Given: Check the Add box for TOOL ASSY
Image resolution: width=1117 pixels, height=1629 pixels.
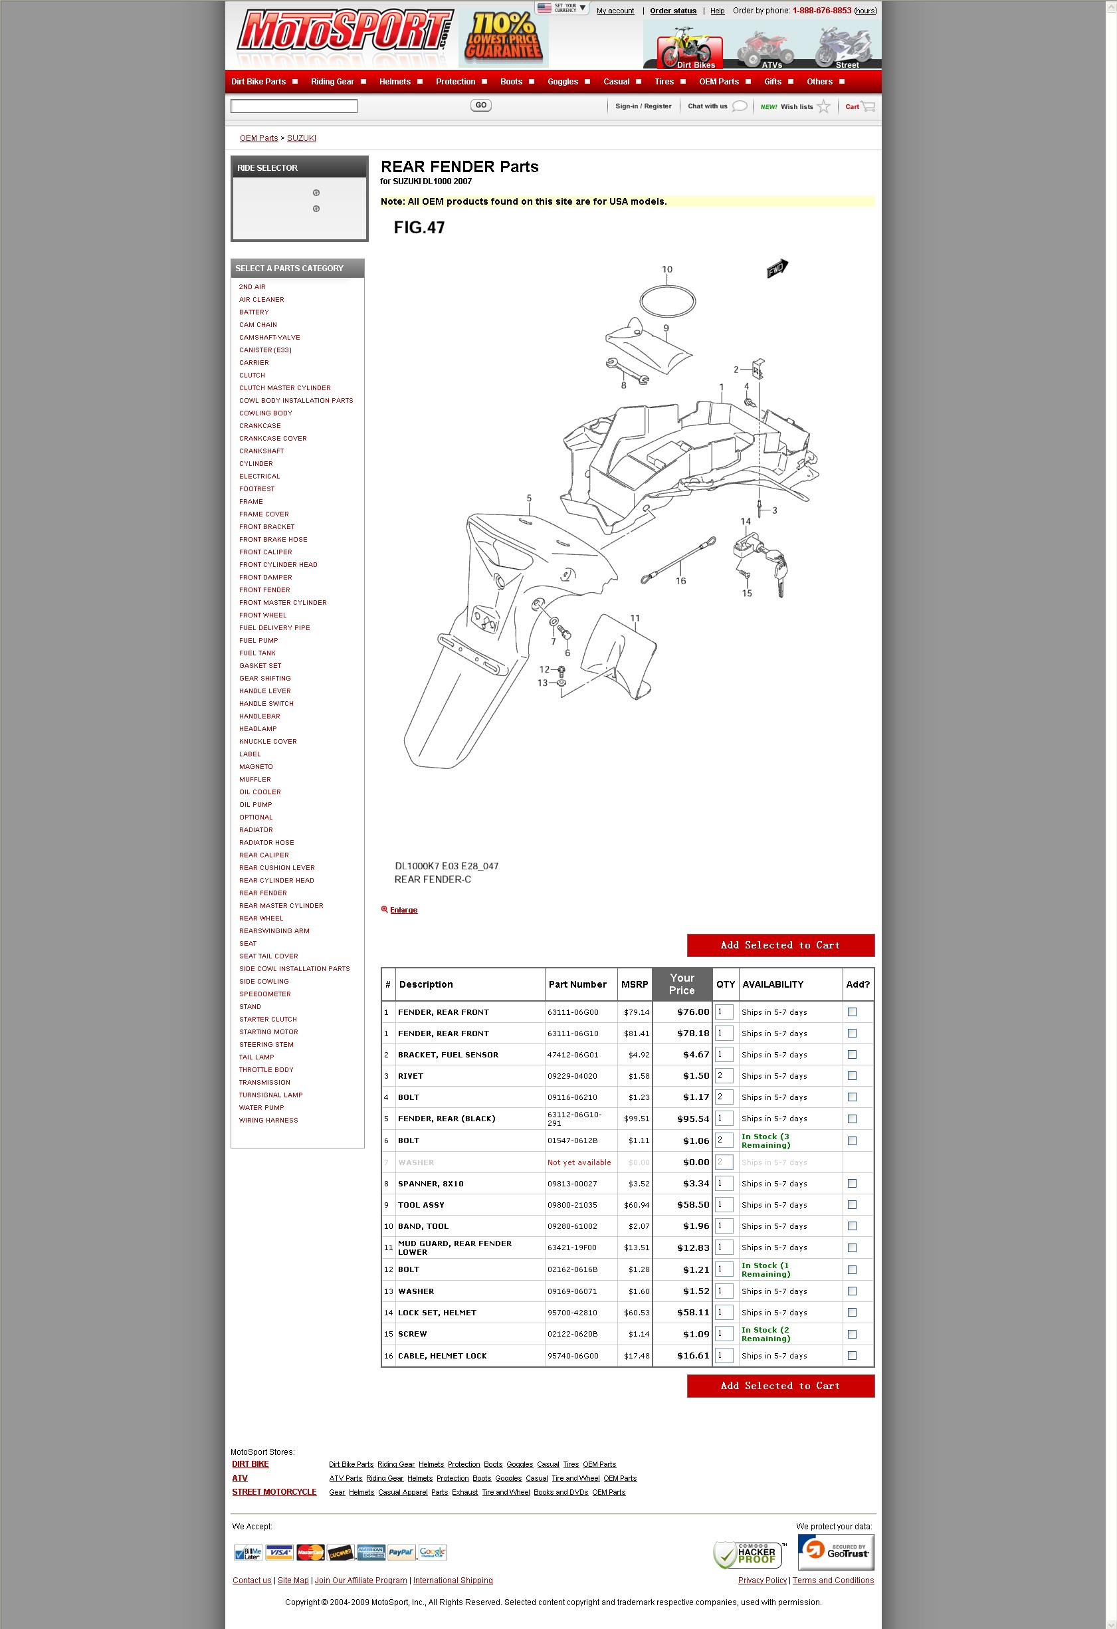Looking at the screenshot, I should (852, 1205).
